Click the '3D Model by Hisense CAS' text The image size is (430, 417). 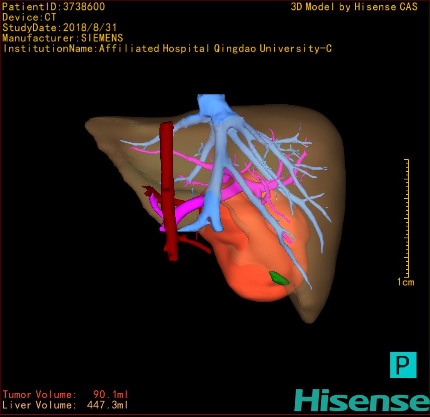click(x=354, y=7)
